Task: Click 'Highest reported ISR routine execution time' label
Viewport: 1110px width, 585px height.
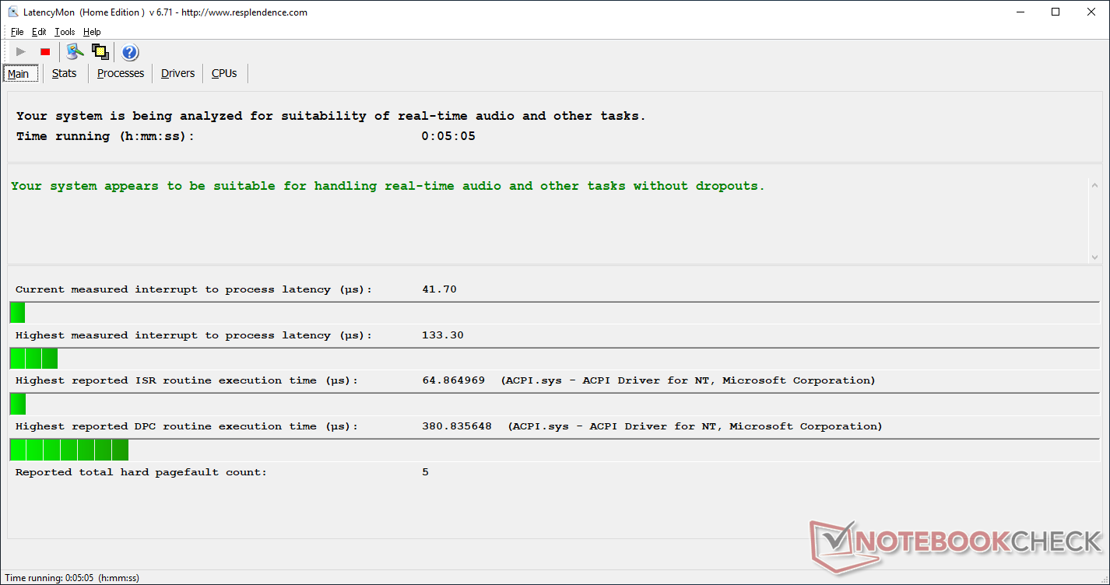Action: click(187, 380)
